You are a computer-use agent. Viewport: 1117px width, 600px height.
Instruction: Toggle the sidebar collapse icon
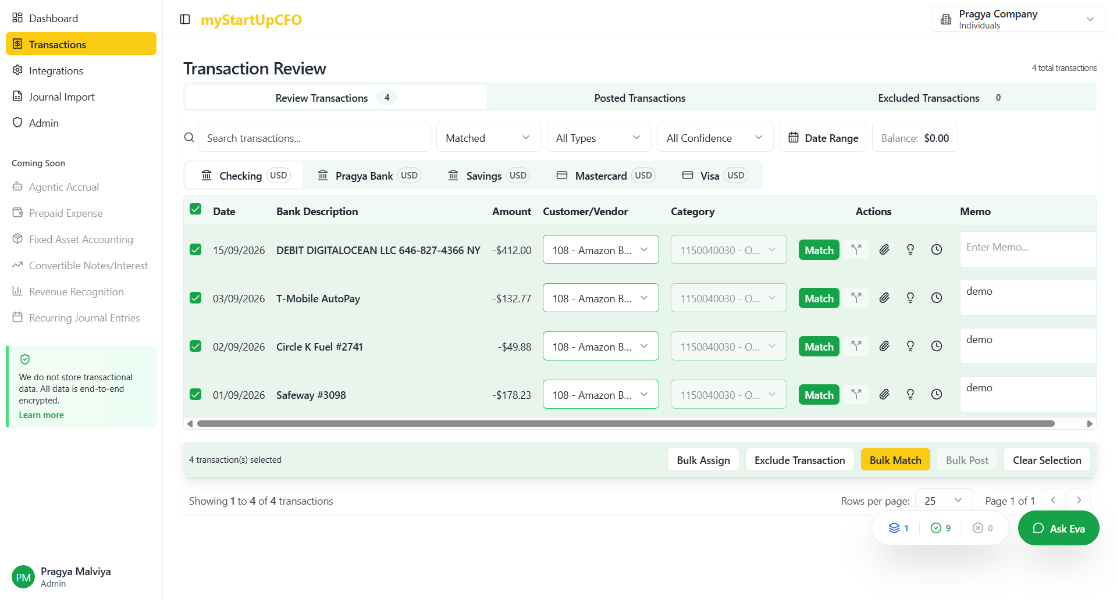tap(185, 19)
